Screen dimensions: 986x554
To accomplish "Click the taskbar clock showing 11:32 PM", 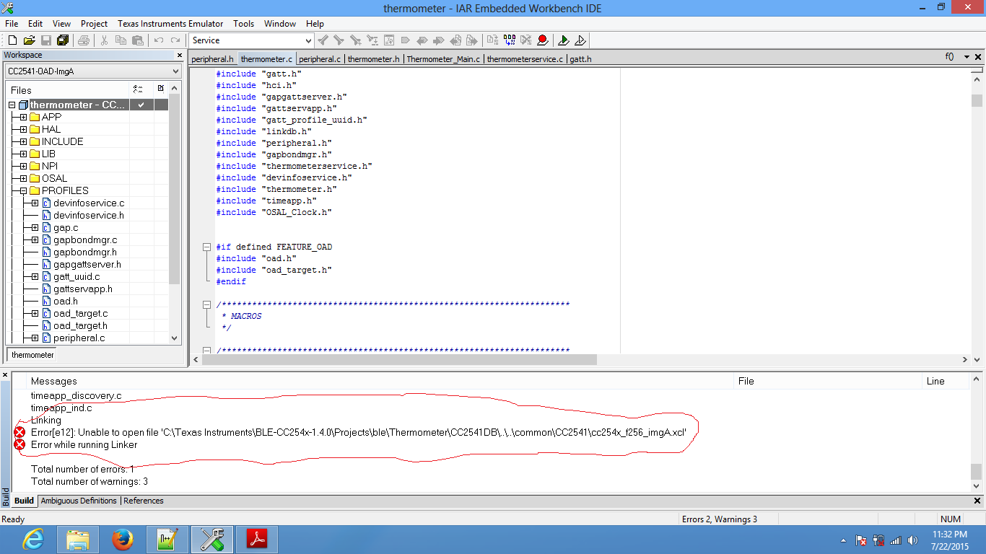I will pyautogui.click(x=948, y=540).
